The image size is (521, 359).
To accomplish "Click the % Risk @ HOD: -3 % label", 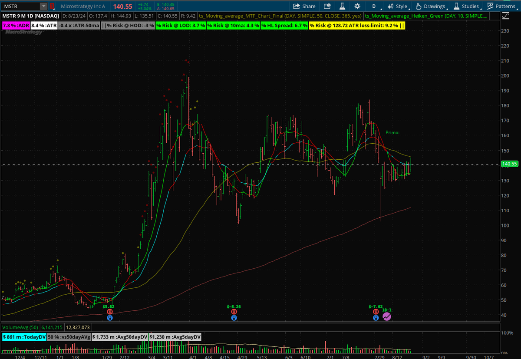I will (x=128, y=26).
